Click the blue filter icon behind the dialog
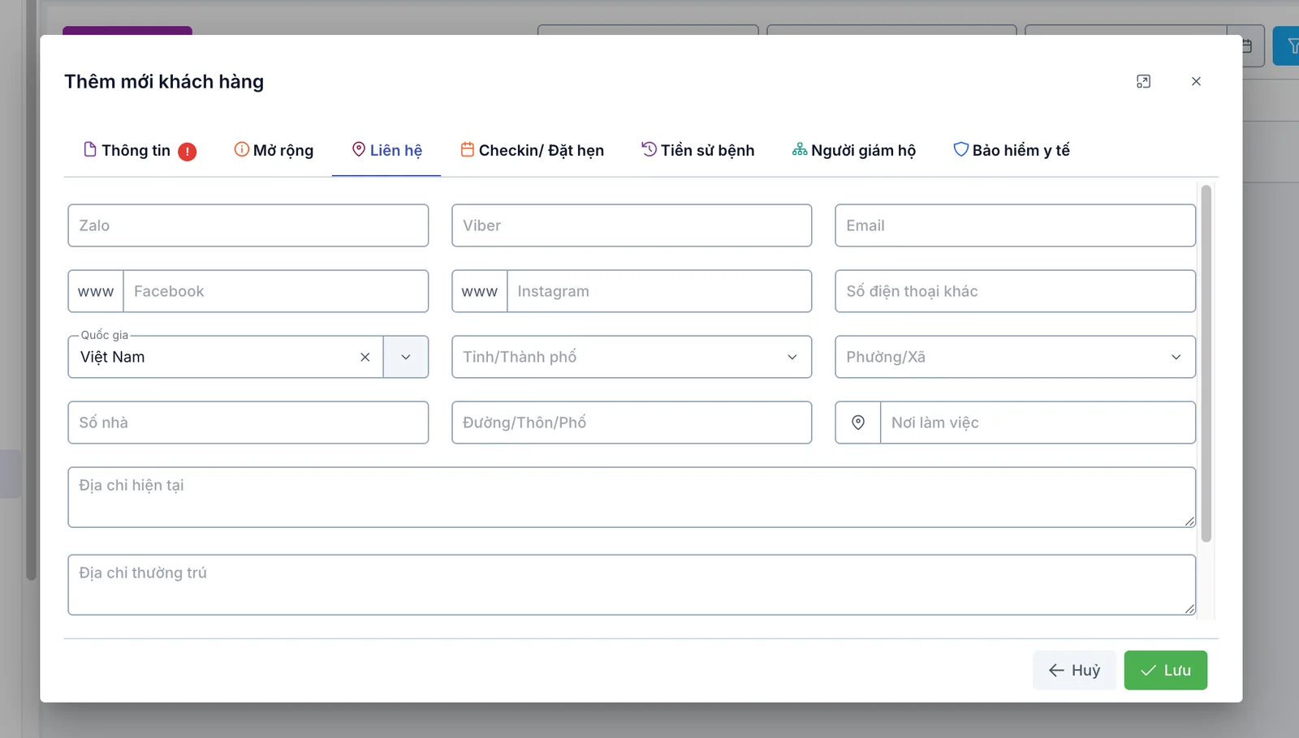The image size is (1299, 738). click(x=1291, y=46)
